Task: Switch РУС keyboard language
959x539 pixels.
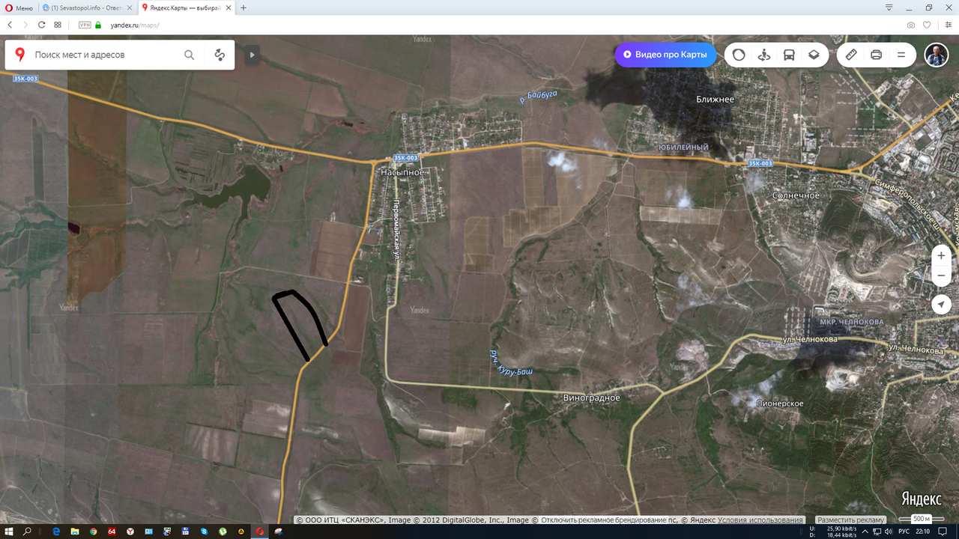Action: (x=904, y=532)
